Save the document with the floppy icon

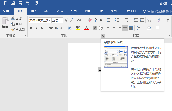pyautogui.click(x=20, y=3)
